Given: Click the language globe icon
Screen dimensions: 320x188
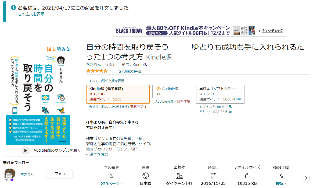Looking at the screenshot, I should [x=146, y=176].
